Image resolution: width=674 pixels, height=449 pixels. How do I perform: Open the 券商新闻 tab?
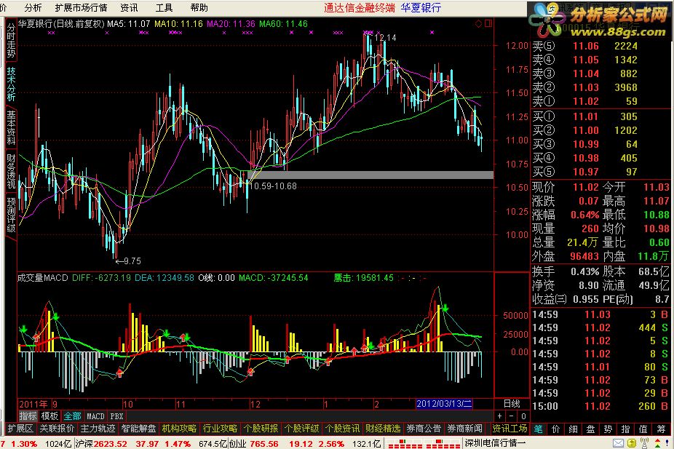pyautogui.click(x=464, y=429)
